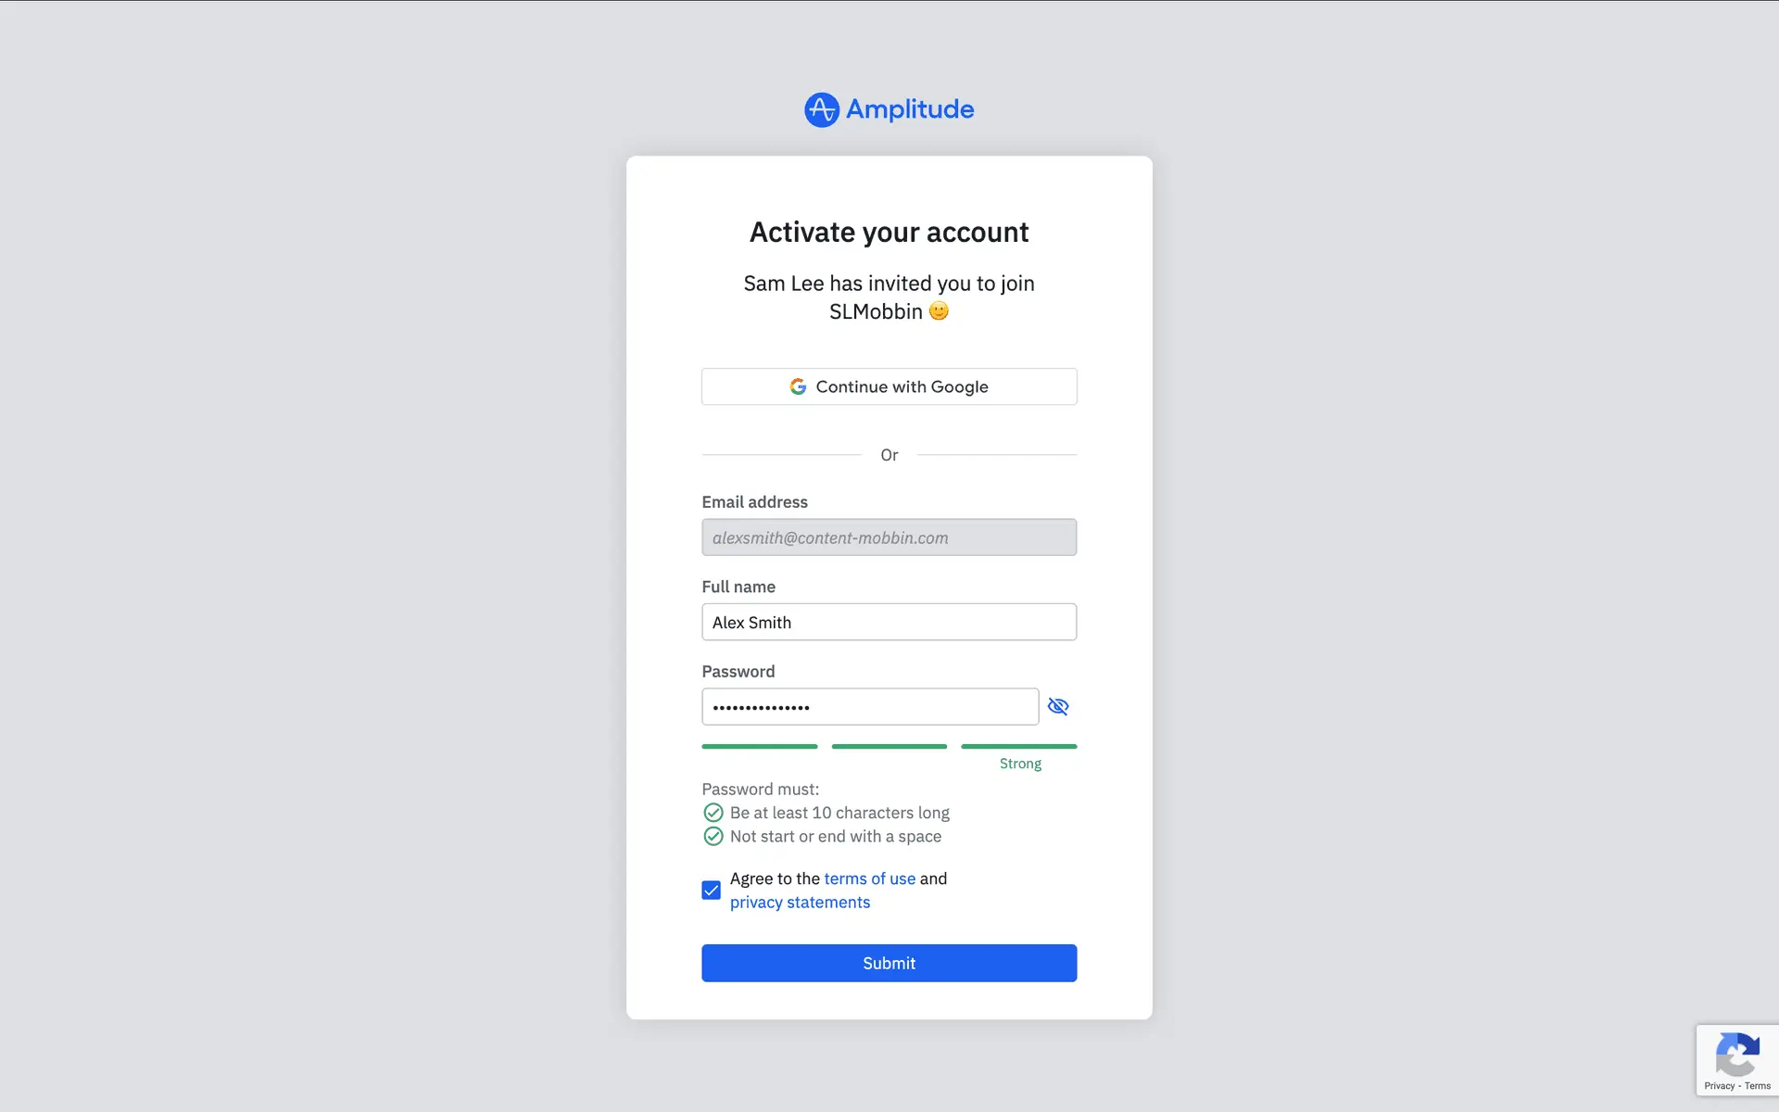The width and height of the screenshot is (1779, 1112).
Task: Submit the account activation form
Action: [889, 963]
